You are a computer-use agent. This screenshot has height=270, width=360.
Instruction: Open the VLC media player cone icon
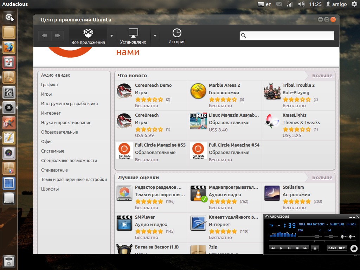199,193
